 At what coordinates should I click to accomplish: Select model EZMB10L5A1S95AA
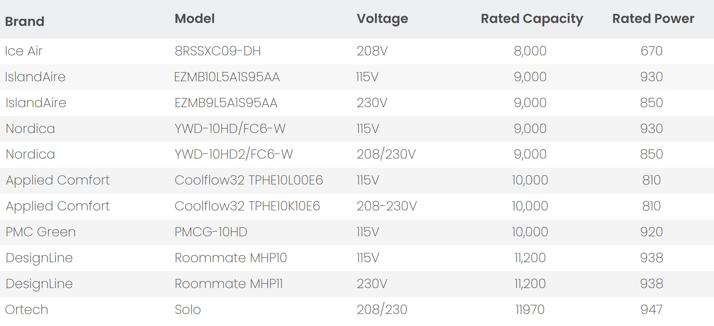227,77
